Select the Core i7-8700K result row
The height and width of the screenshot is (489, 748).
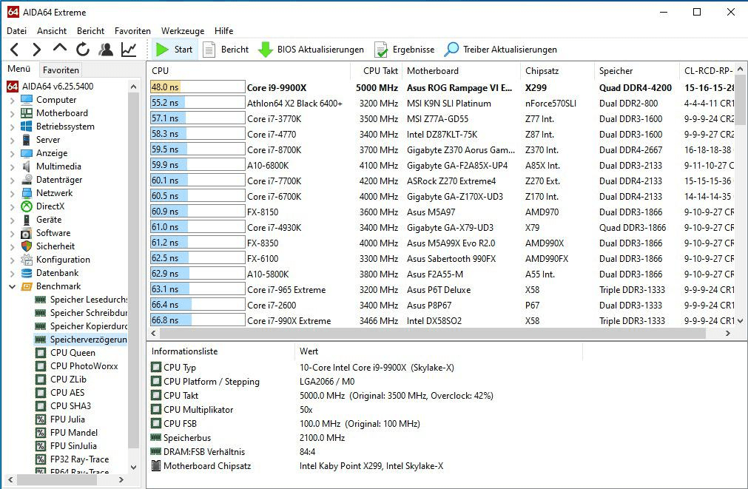pyautogui.click(x=442, y=149)
